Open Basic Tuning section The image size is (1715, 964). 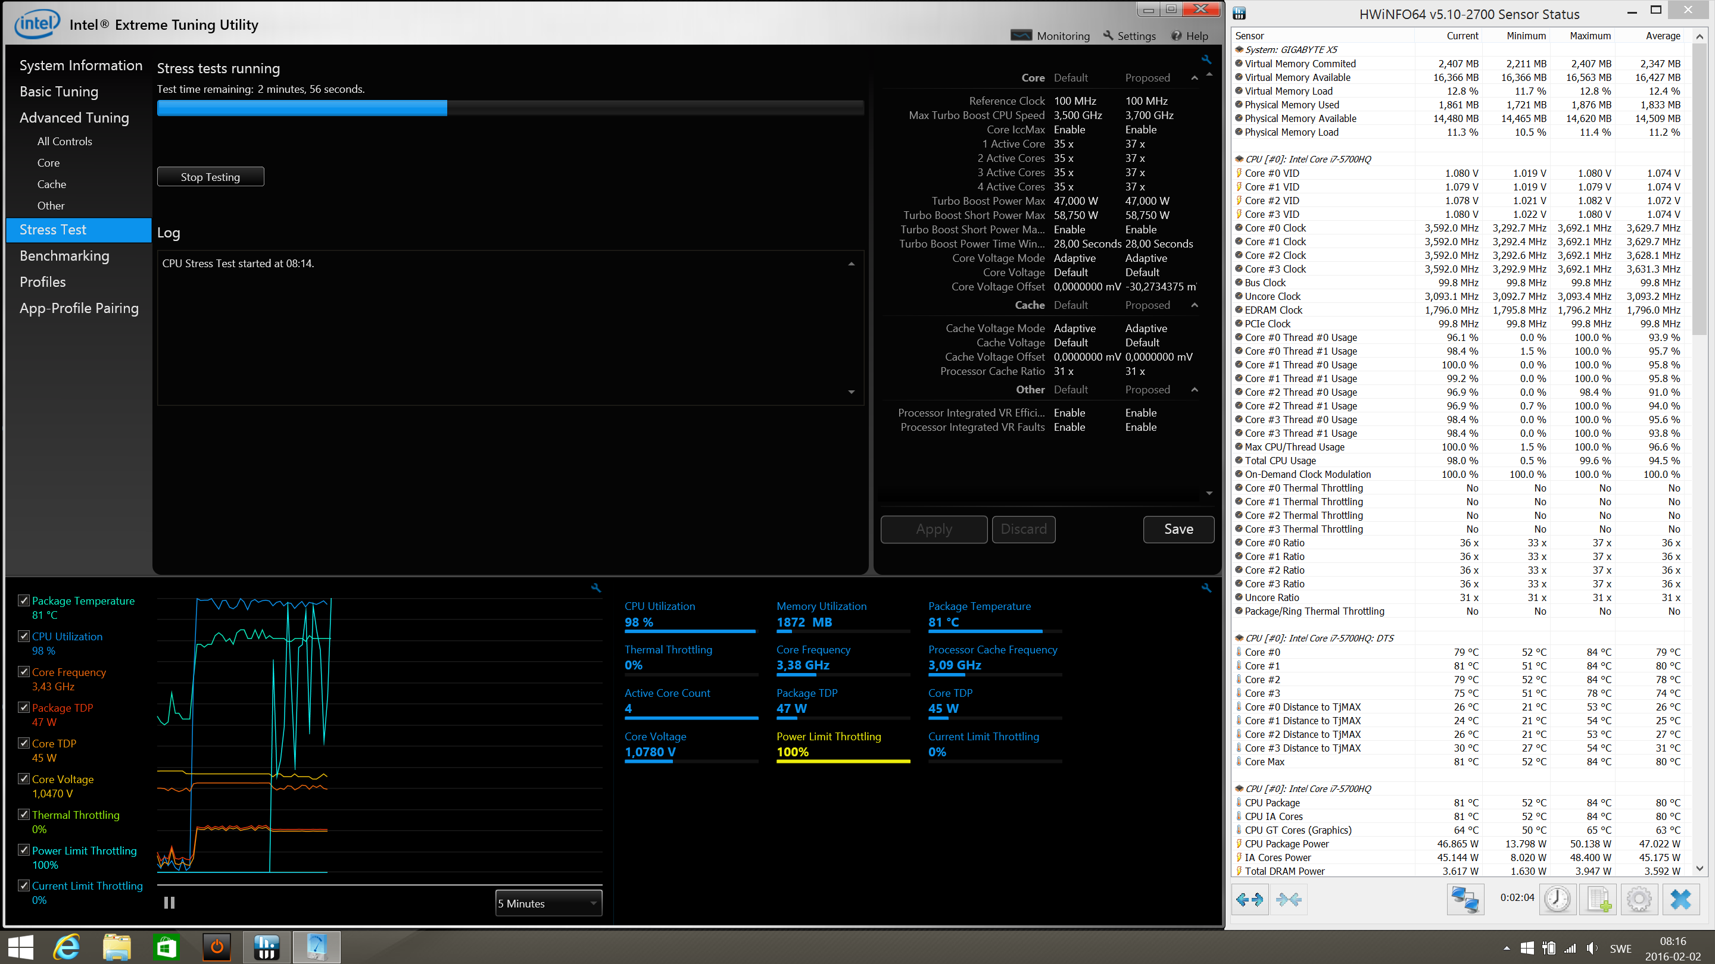[x=58, y=91]
